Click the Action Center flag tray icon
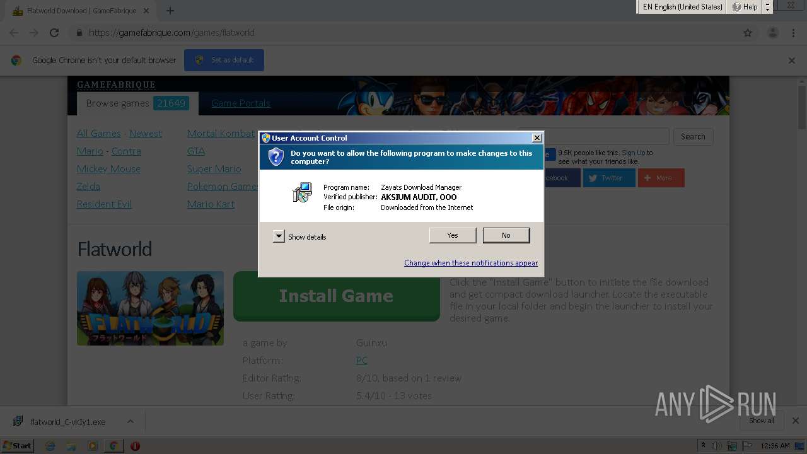 tap(748, 446)
